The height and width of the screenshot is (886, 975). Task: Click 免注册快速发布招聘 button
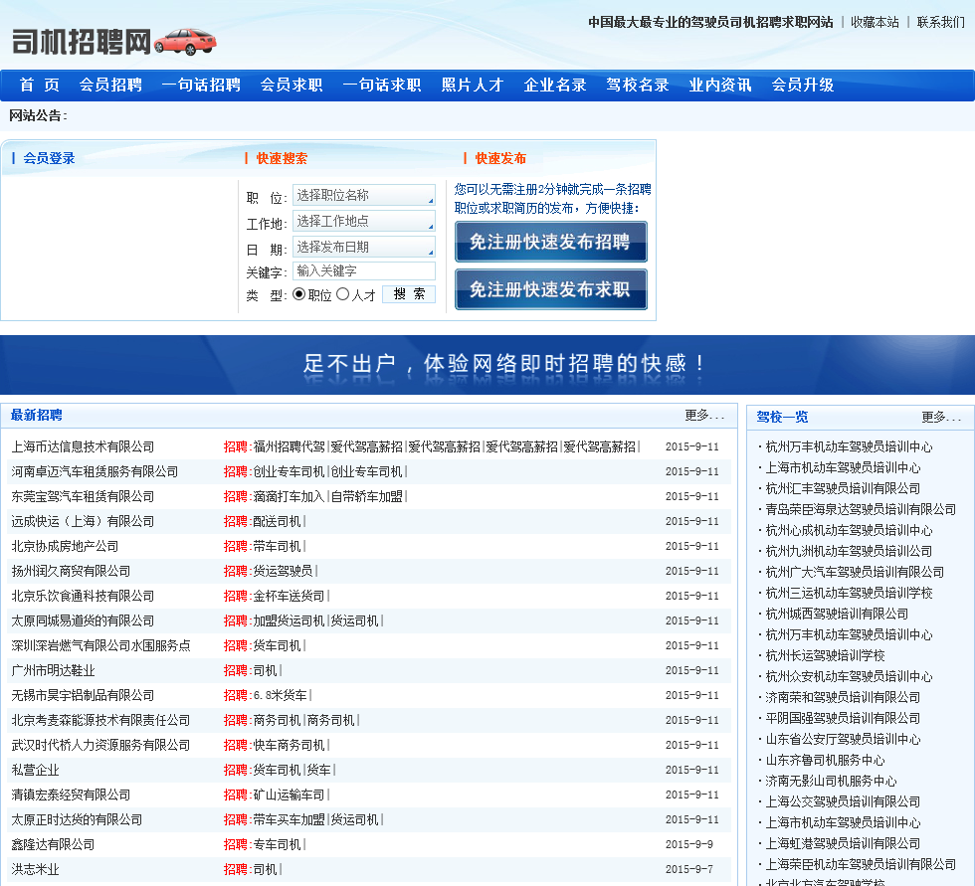(x=550, y=242)
